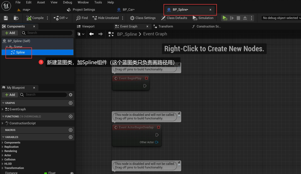Click the Components search field
The width and height of the screenshot is (301, 174).
point(47,33)
